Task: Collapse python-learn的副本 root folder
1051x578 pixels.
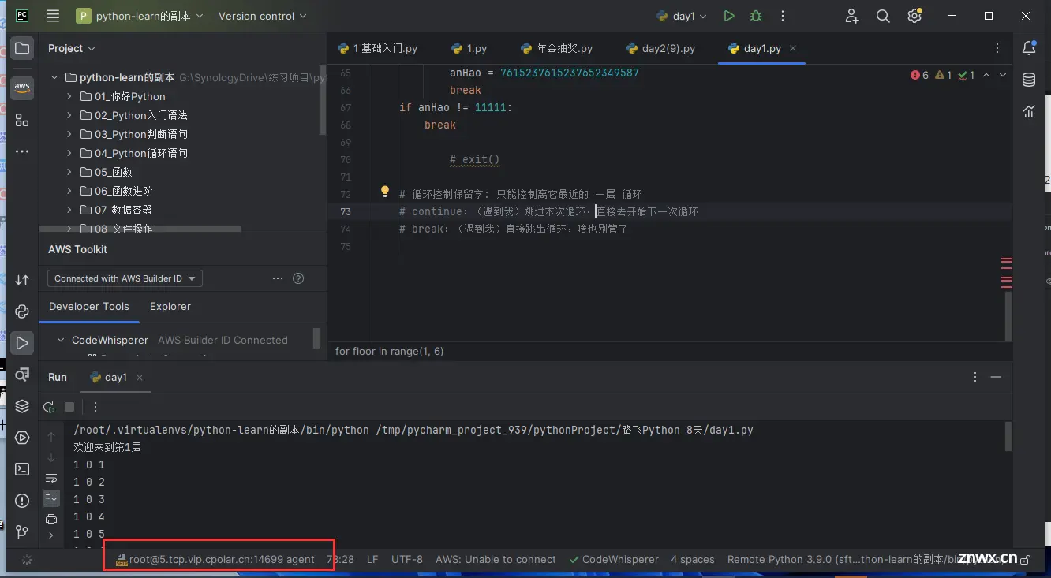Action: tap(54, 77)
